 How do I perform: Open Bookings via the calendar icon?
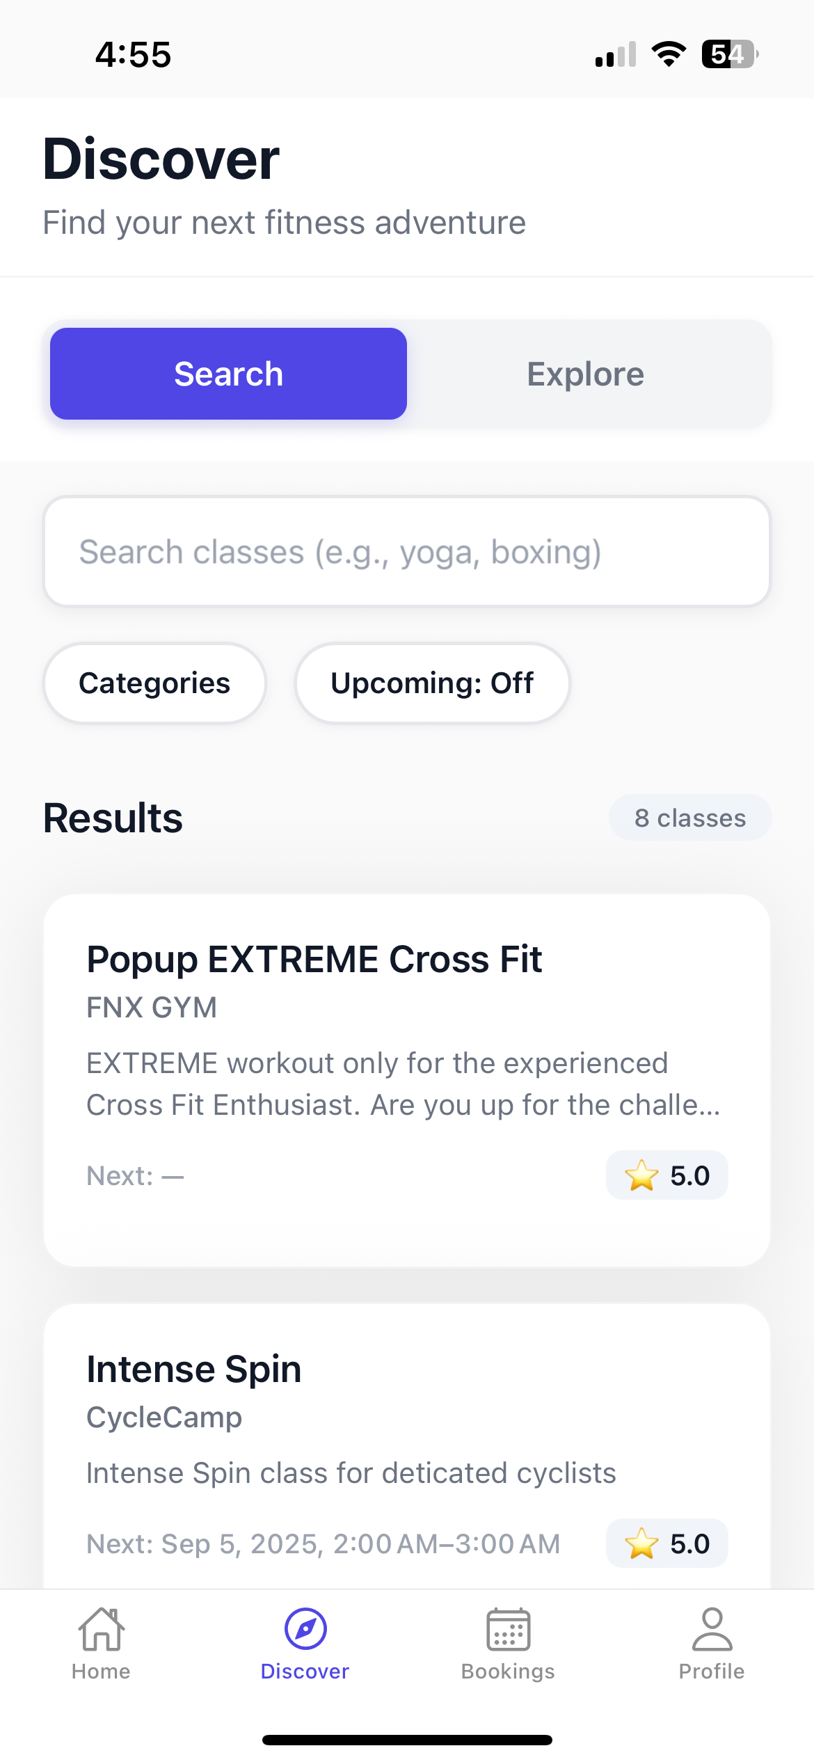click(x=508, y=1630)
